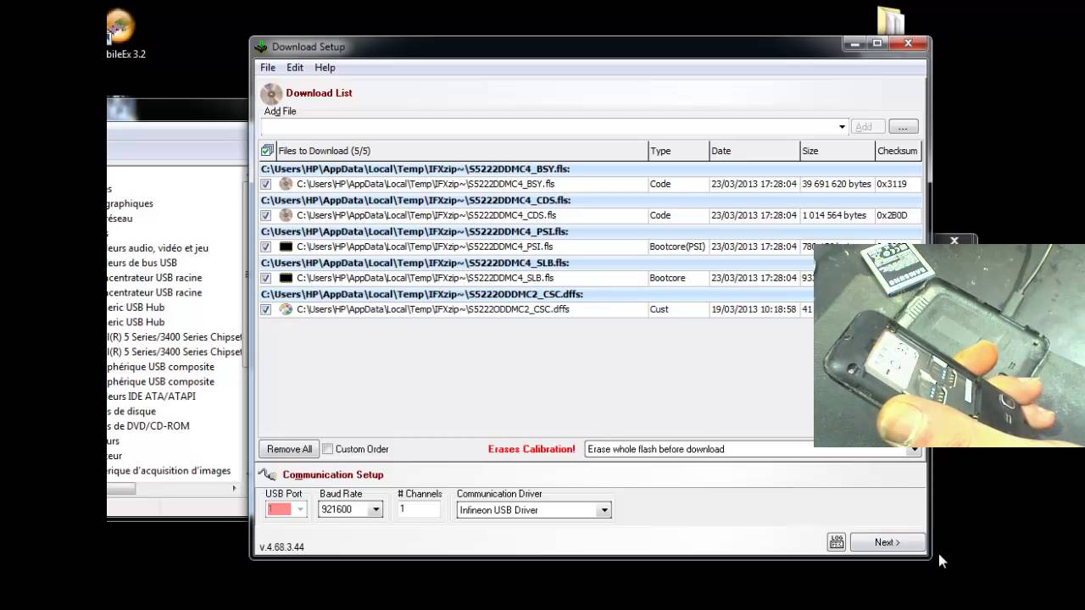Click the background window horizontal scrollbar arrow
The height and width of the screenshot is (610, 1085).
coord(235,489)
